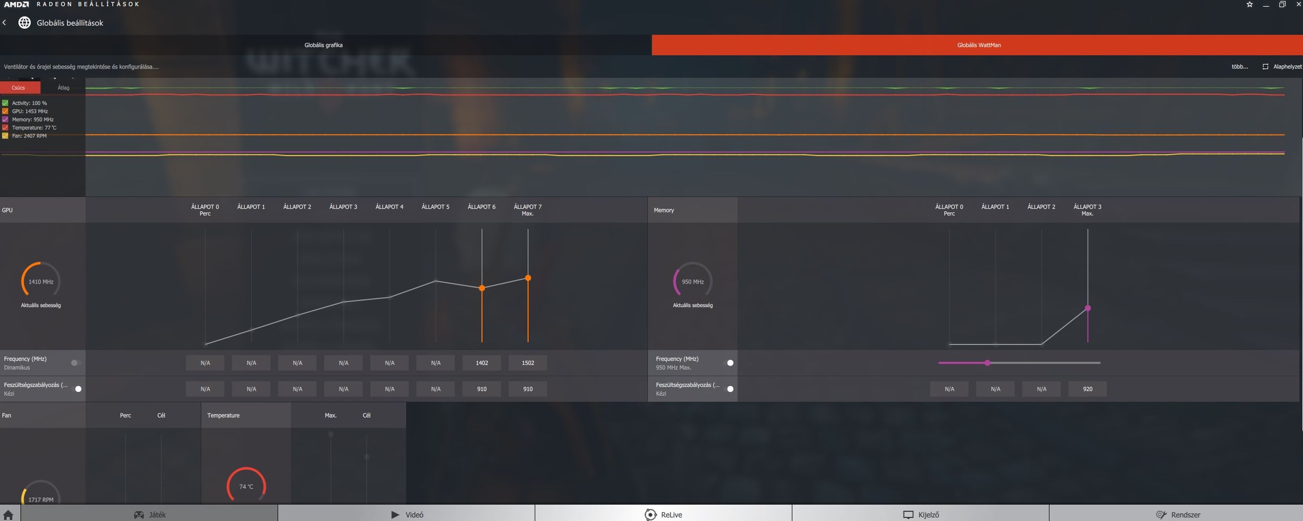The image size is (1303, 521).
Task: Click Memory ÁLLAPOT 3 Max. header
Action: click(1087, 210)
